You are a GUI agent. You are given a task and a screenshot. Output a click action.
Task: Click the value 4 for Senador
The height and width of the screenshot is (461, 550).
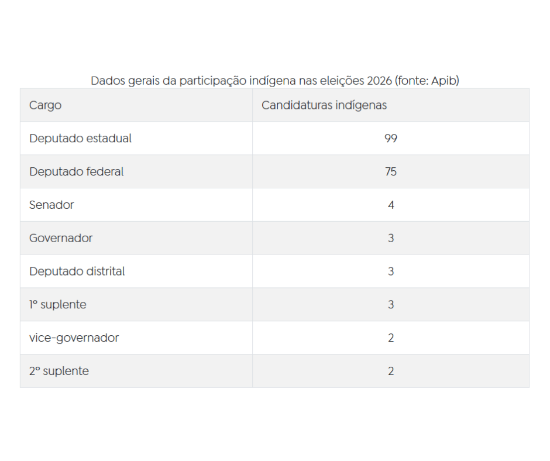pyautogui.click(x=391, y=205)
